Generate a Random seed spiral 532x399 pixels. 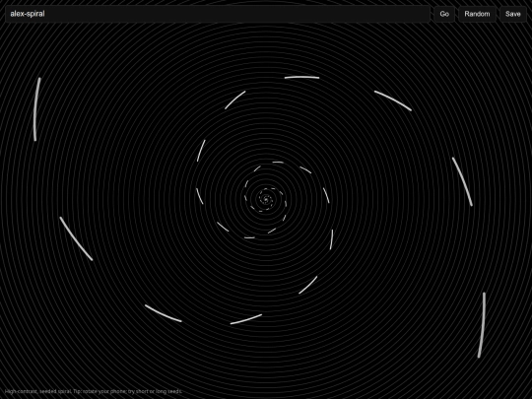pos(477,14)
